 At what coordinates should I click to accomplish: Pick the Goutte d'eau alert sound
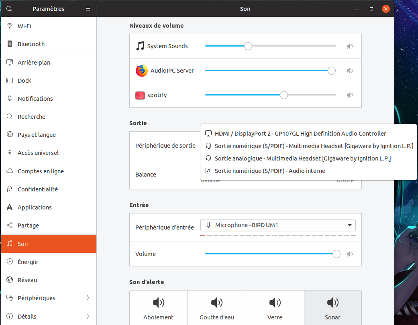point(217,308)
